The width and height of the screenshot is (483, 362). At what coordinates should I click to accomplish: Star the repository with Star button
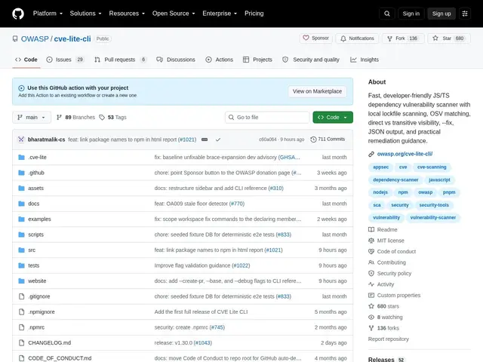click(x=449, y=38)
